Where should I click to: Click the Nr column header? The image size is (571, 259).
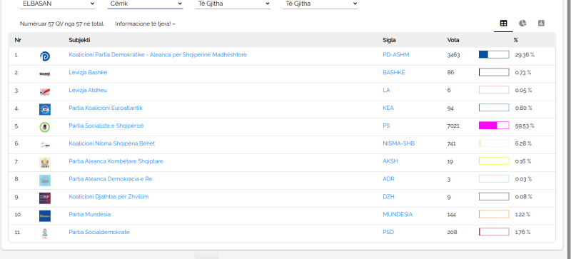tap(17, 40)
